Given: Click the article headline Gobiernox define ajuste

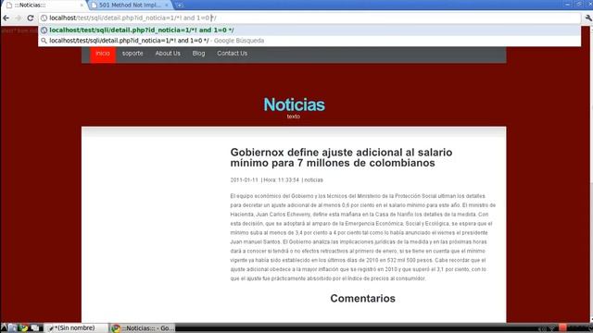Looking at the screenshot, I should click(341, 157).
